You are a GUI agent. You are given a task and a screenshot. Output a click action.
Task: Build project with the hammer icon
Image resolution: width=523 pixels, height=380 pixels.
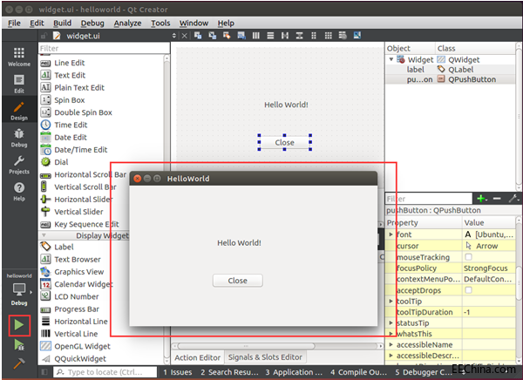(19, 363)
